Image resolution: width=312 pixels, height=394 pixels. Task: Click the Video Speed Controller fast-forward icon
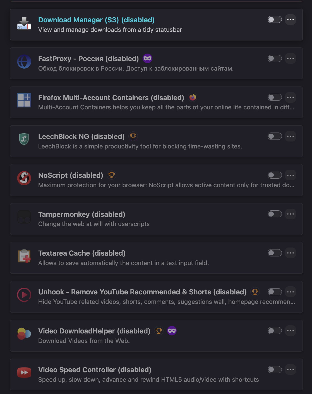click(x=24, y=373)
